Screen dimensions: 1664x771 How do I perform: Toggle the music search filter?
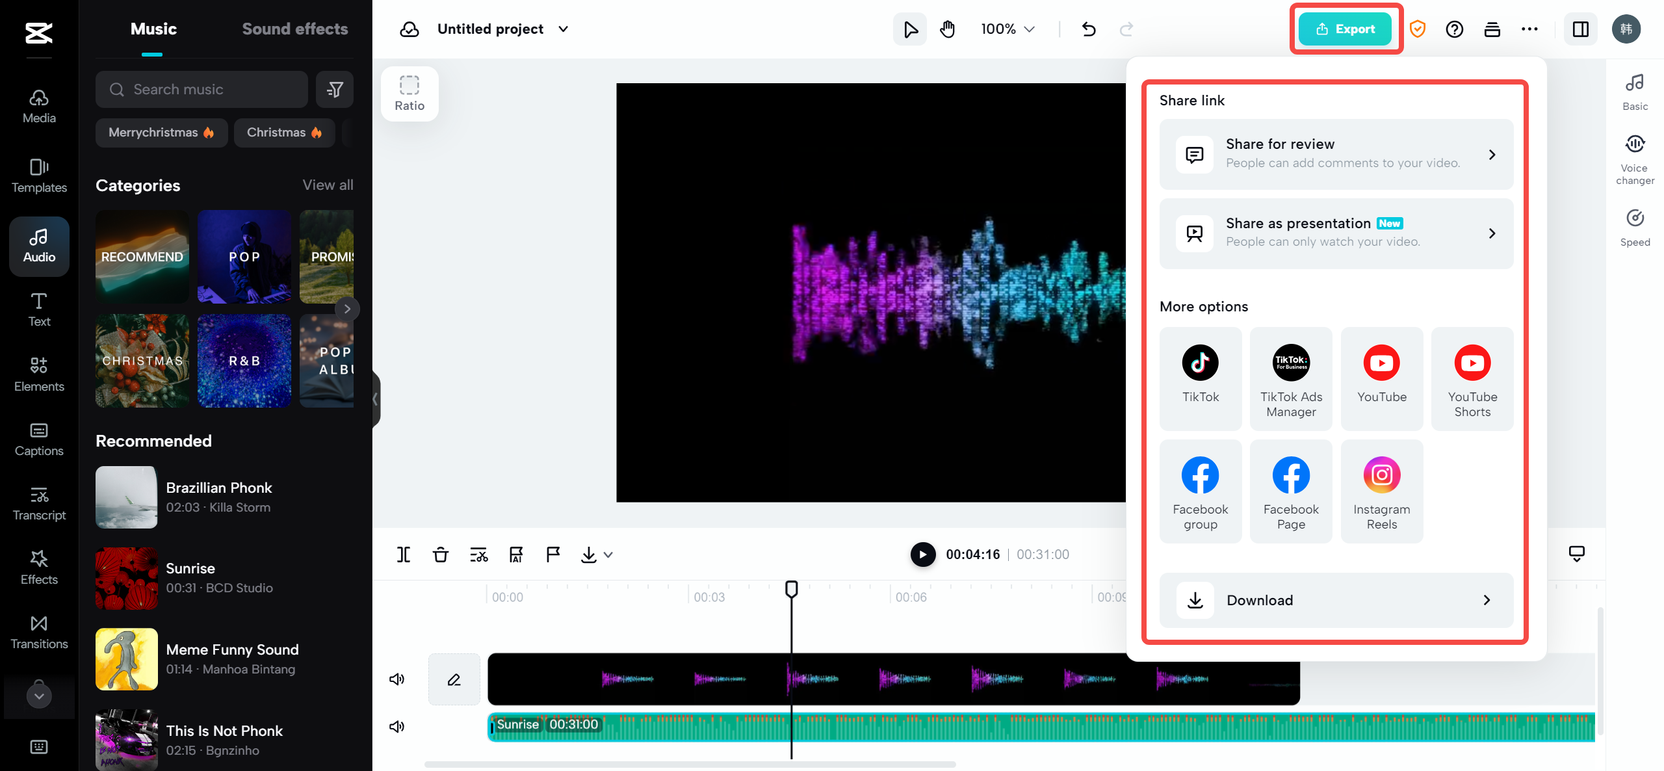coord(335,89)
